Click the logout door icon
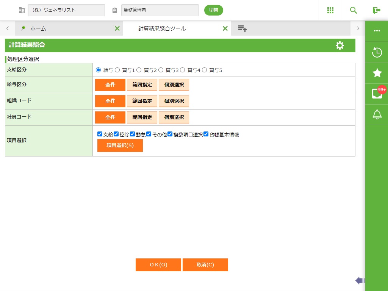388x291 pixels. coord(376,10)
